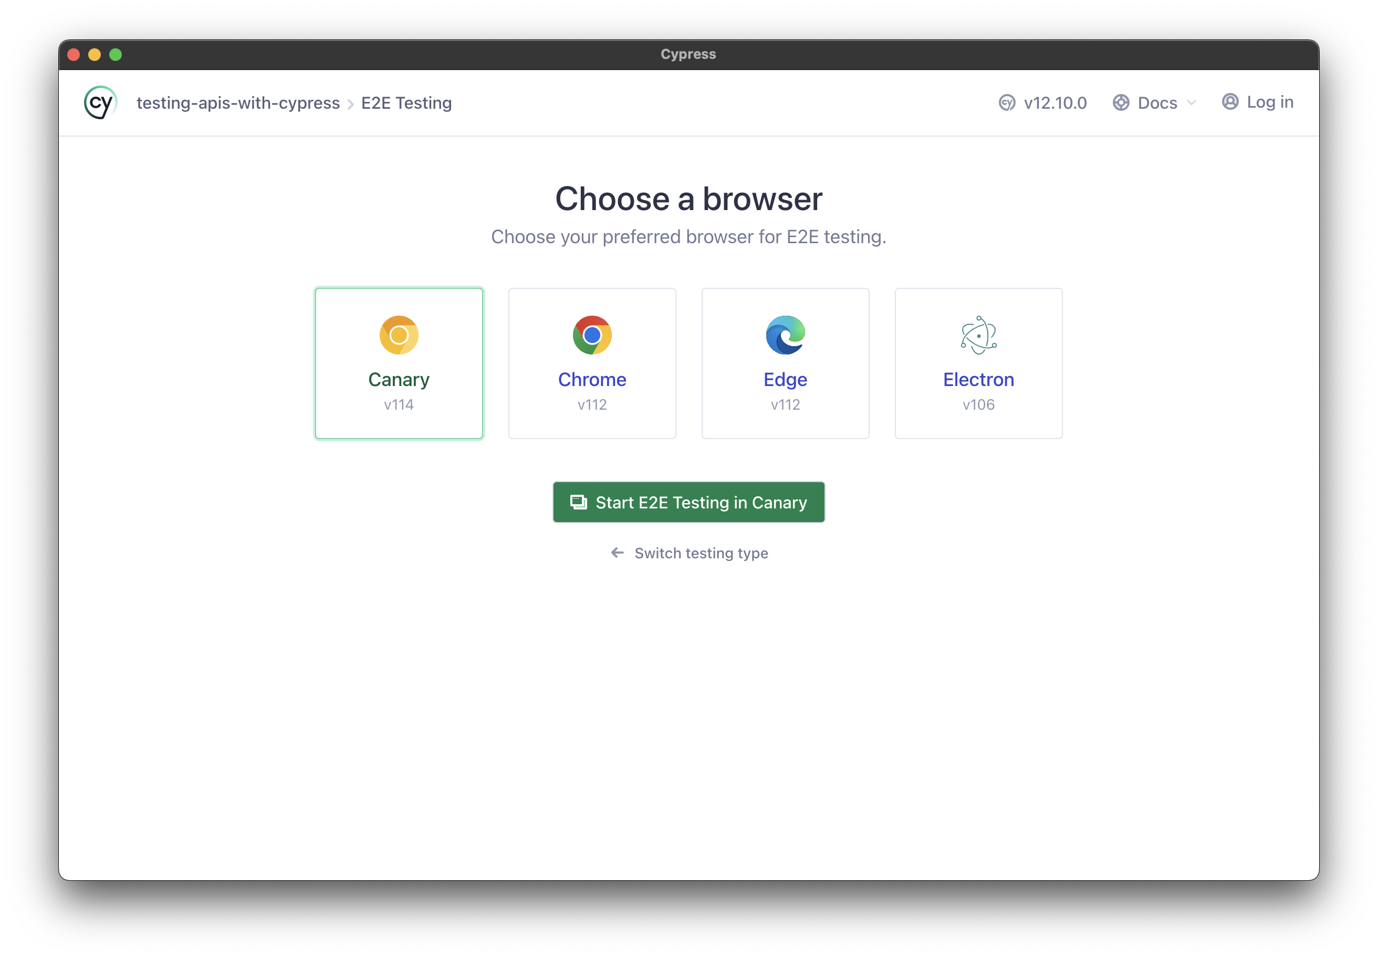Click the Log in option
Screen dimensions: 1378x958
[1269, 102]
